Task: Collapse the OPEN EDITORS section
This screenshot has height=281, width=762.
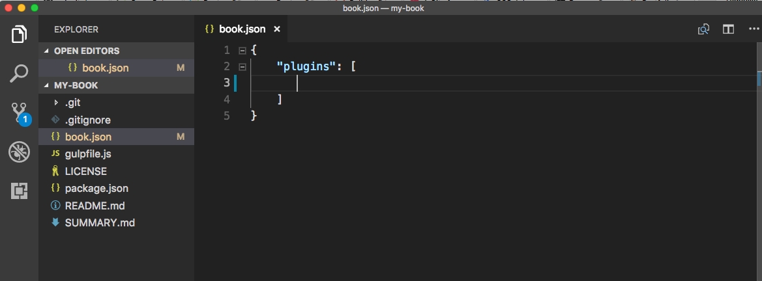Action: coord(46,51)
